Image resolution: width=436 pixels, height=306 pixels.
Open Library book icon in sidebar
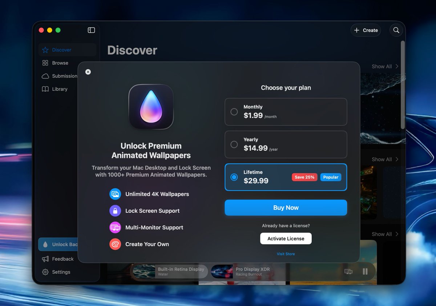pos(45,89)
